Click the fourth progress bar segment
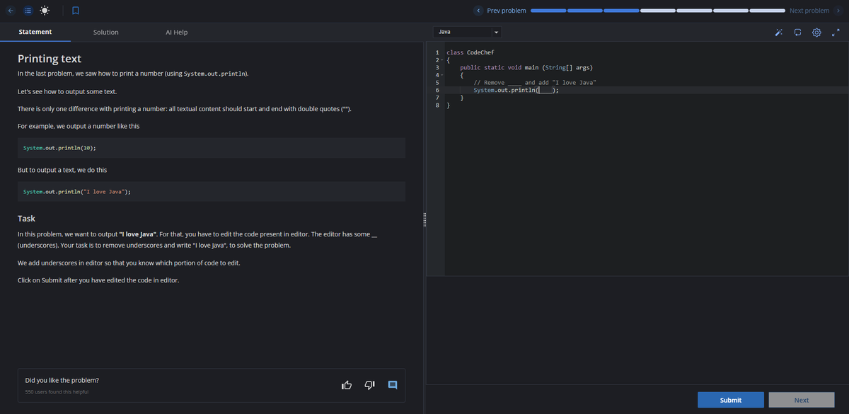This screenshot has height=414, width=849. pos(658,11)
